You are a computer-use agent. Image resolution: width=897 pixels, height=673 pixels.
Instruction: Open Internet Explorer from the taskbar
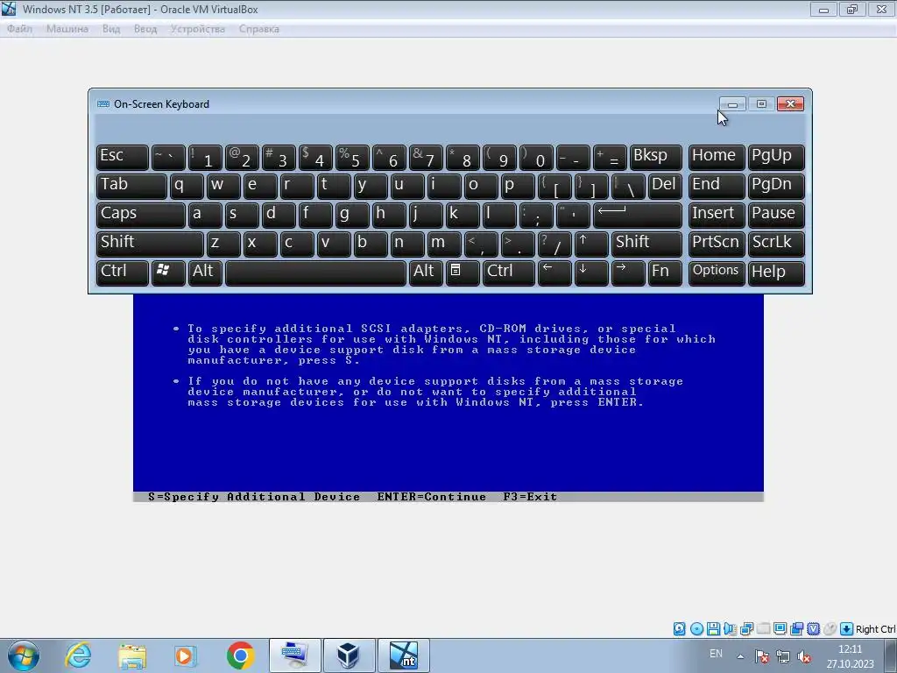78,655
